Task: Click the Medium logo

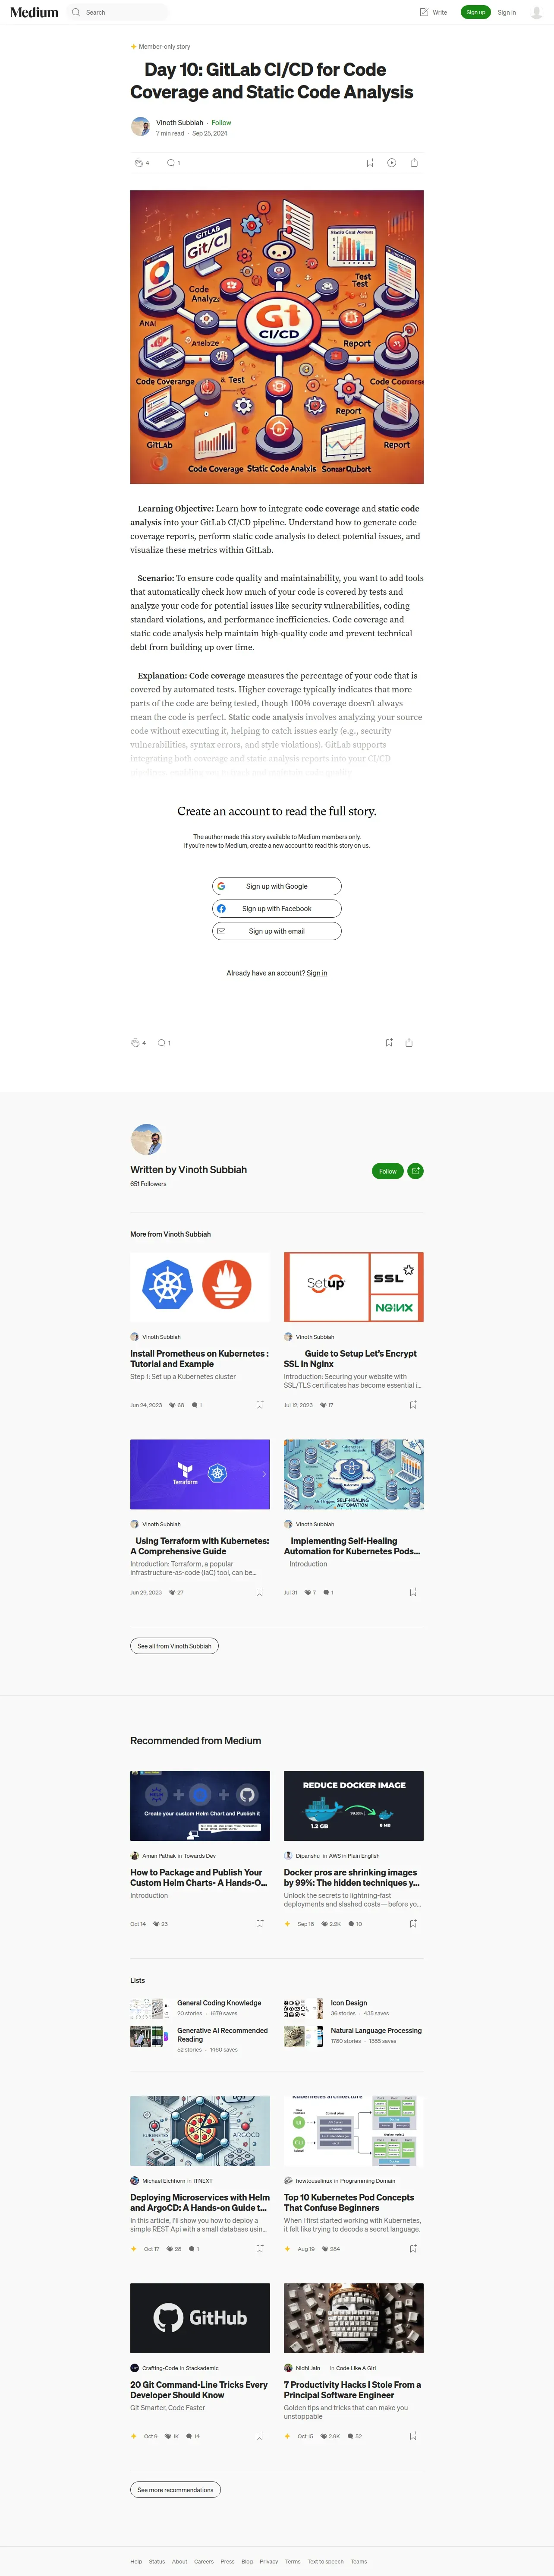Action: tap(34, 12)
